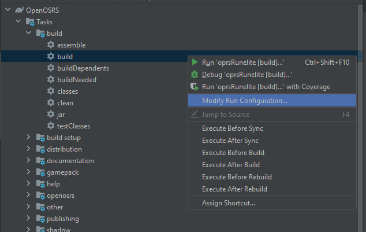
Task: Click the gear icon beside testClasses
Action: [51, 126]
